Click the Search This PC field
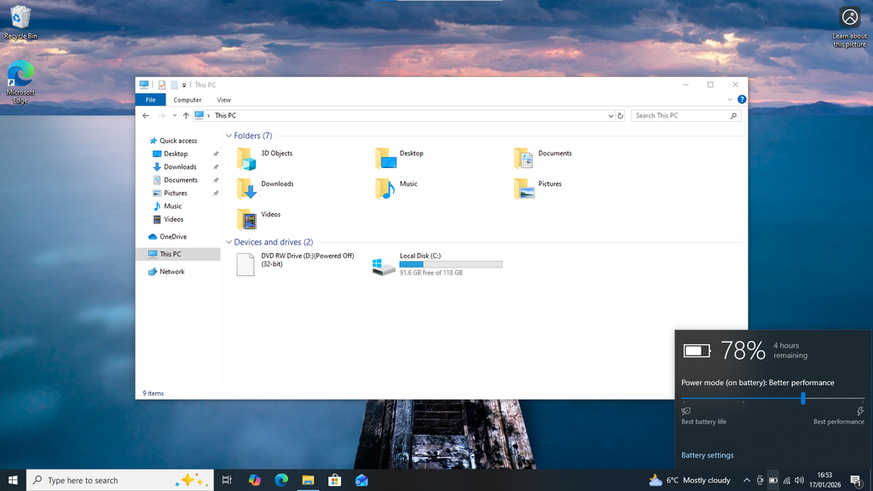873x491 pixels. [680, 116]
